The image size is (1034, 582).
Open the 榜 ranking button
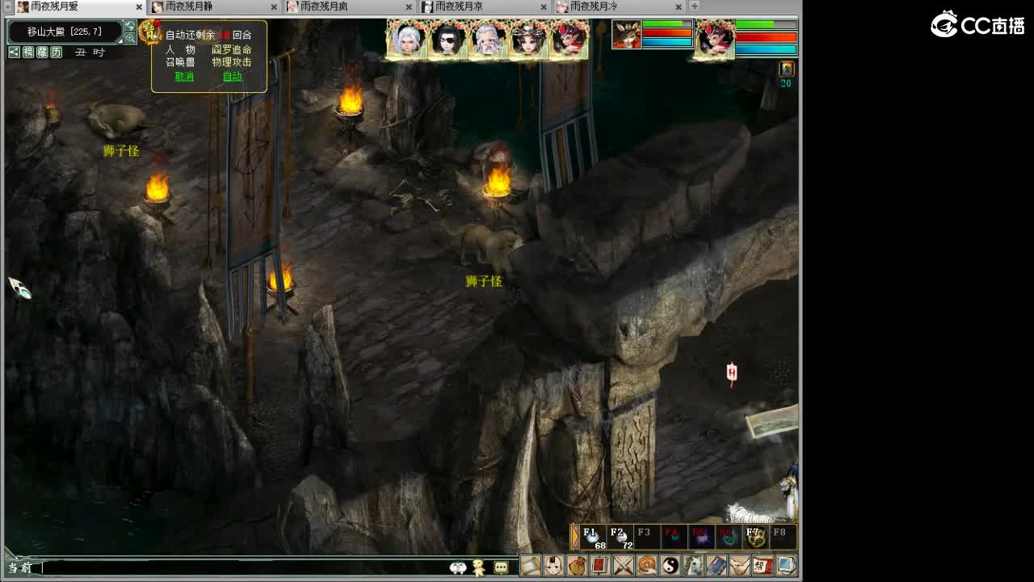(x=28, y=53)
